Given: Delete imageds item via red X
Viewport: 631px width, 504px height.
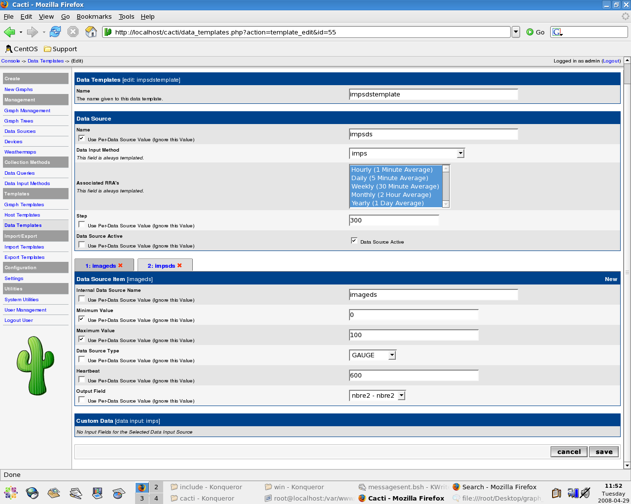Looking at the screenshot, I should tap(120, 265).
